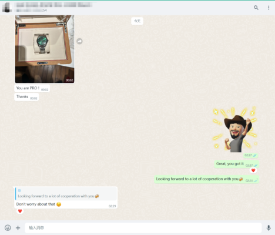275x235 pixels.
Task: Open the watch in box photo
Action: click(45, 49)
